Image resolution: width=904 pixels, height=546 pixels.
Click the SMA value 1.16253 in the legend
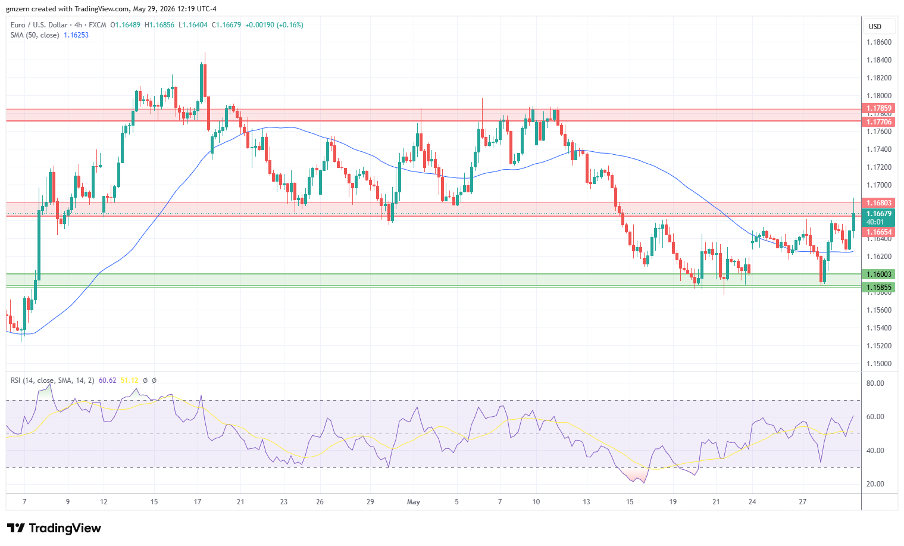[76, 35]
